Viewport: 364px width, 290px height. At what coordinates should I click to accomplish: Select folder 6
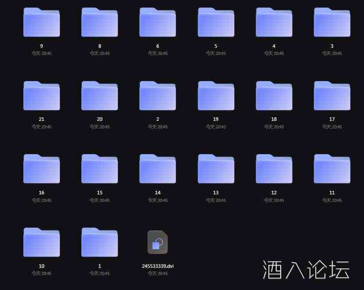[157, 23]
